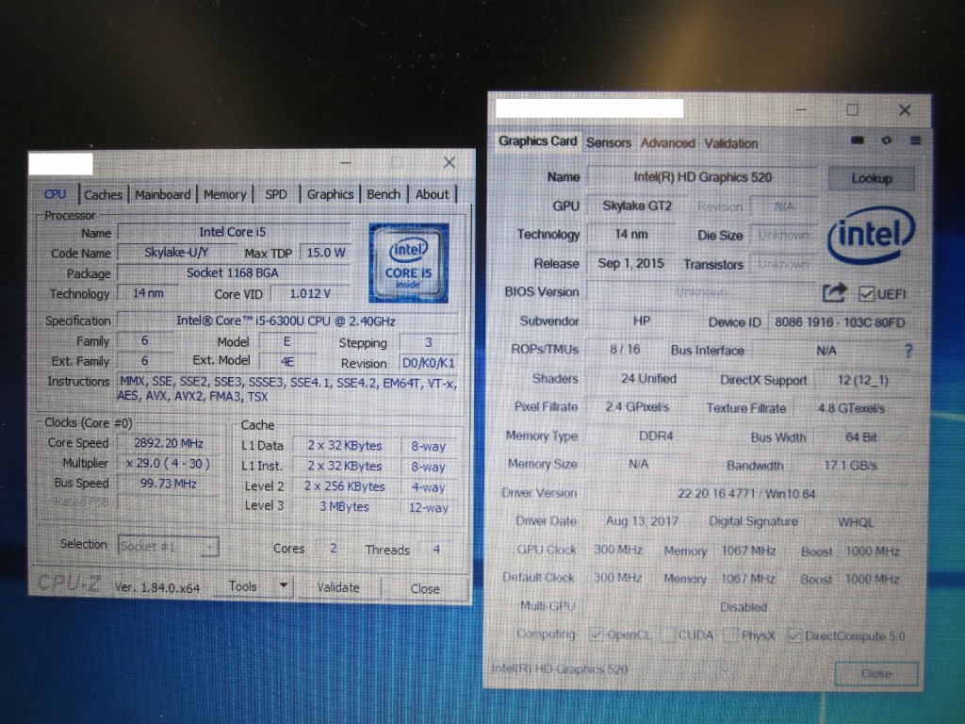This screenshot has width=965, height=724.
Task: Click the Digital Signature value WHQL
Action: click(855, 522)
